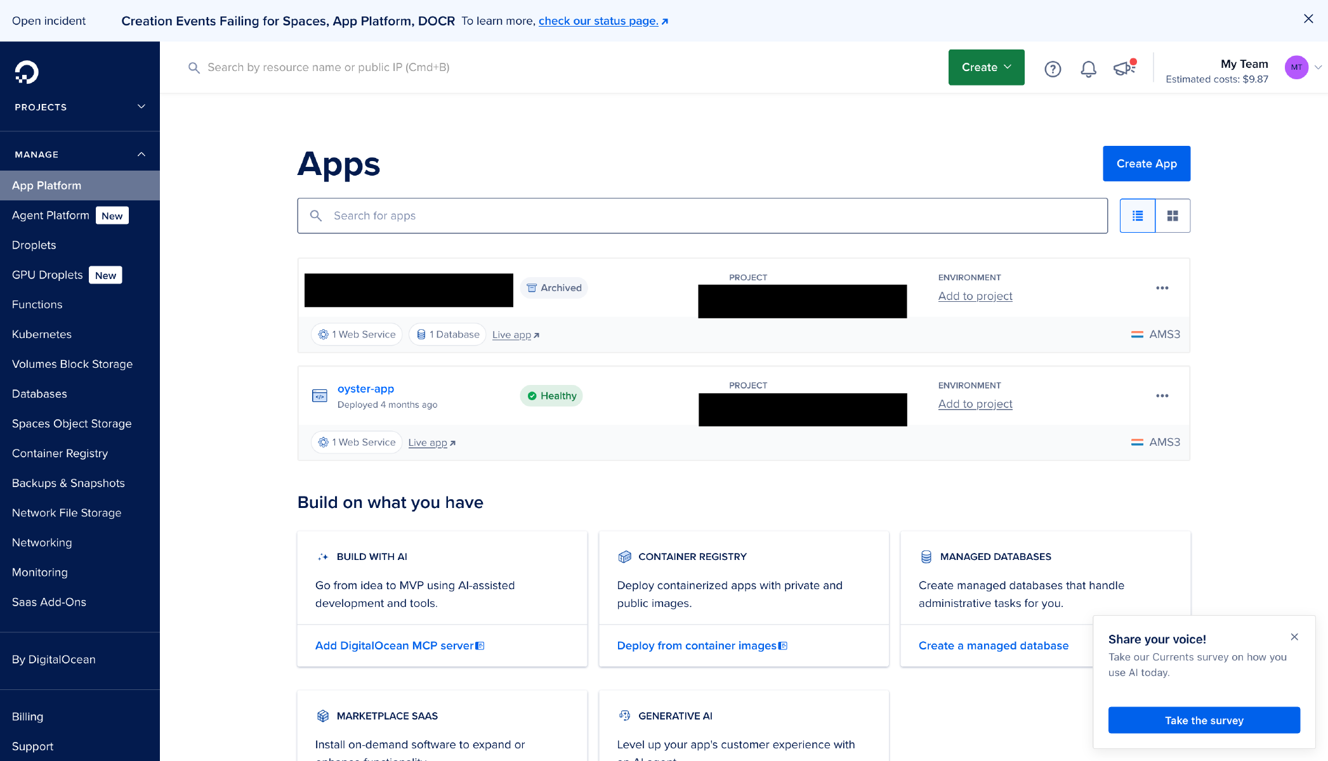Open the help question mark icon
Viewport: 1328px width, 761px height.
pyautogui.click(x=1053, y=68)
